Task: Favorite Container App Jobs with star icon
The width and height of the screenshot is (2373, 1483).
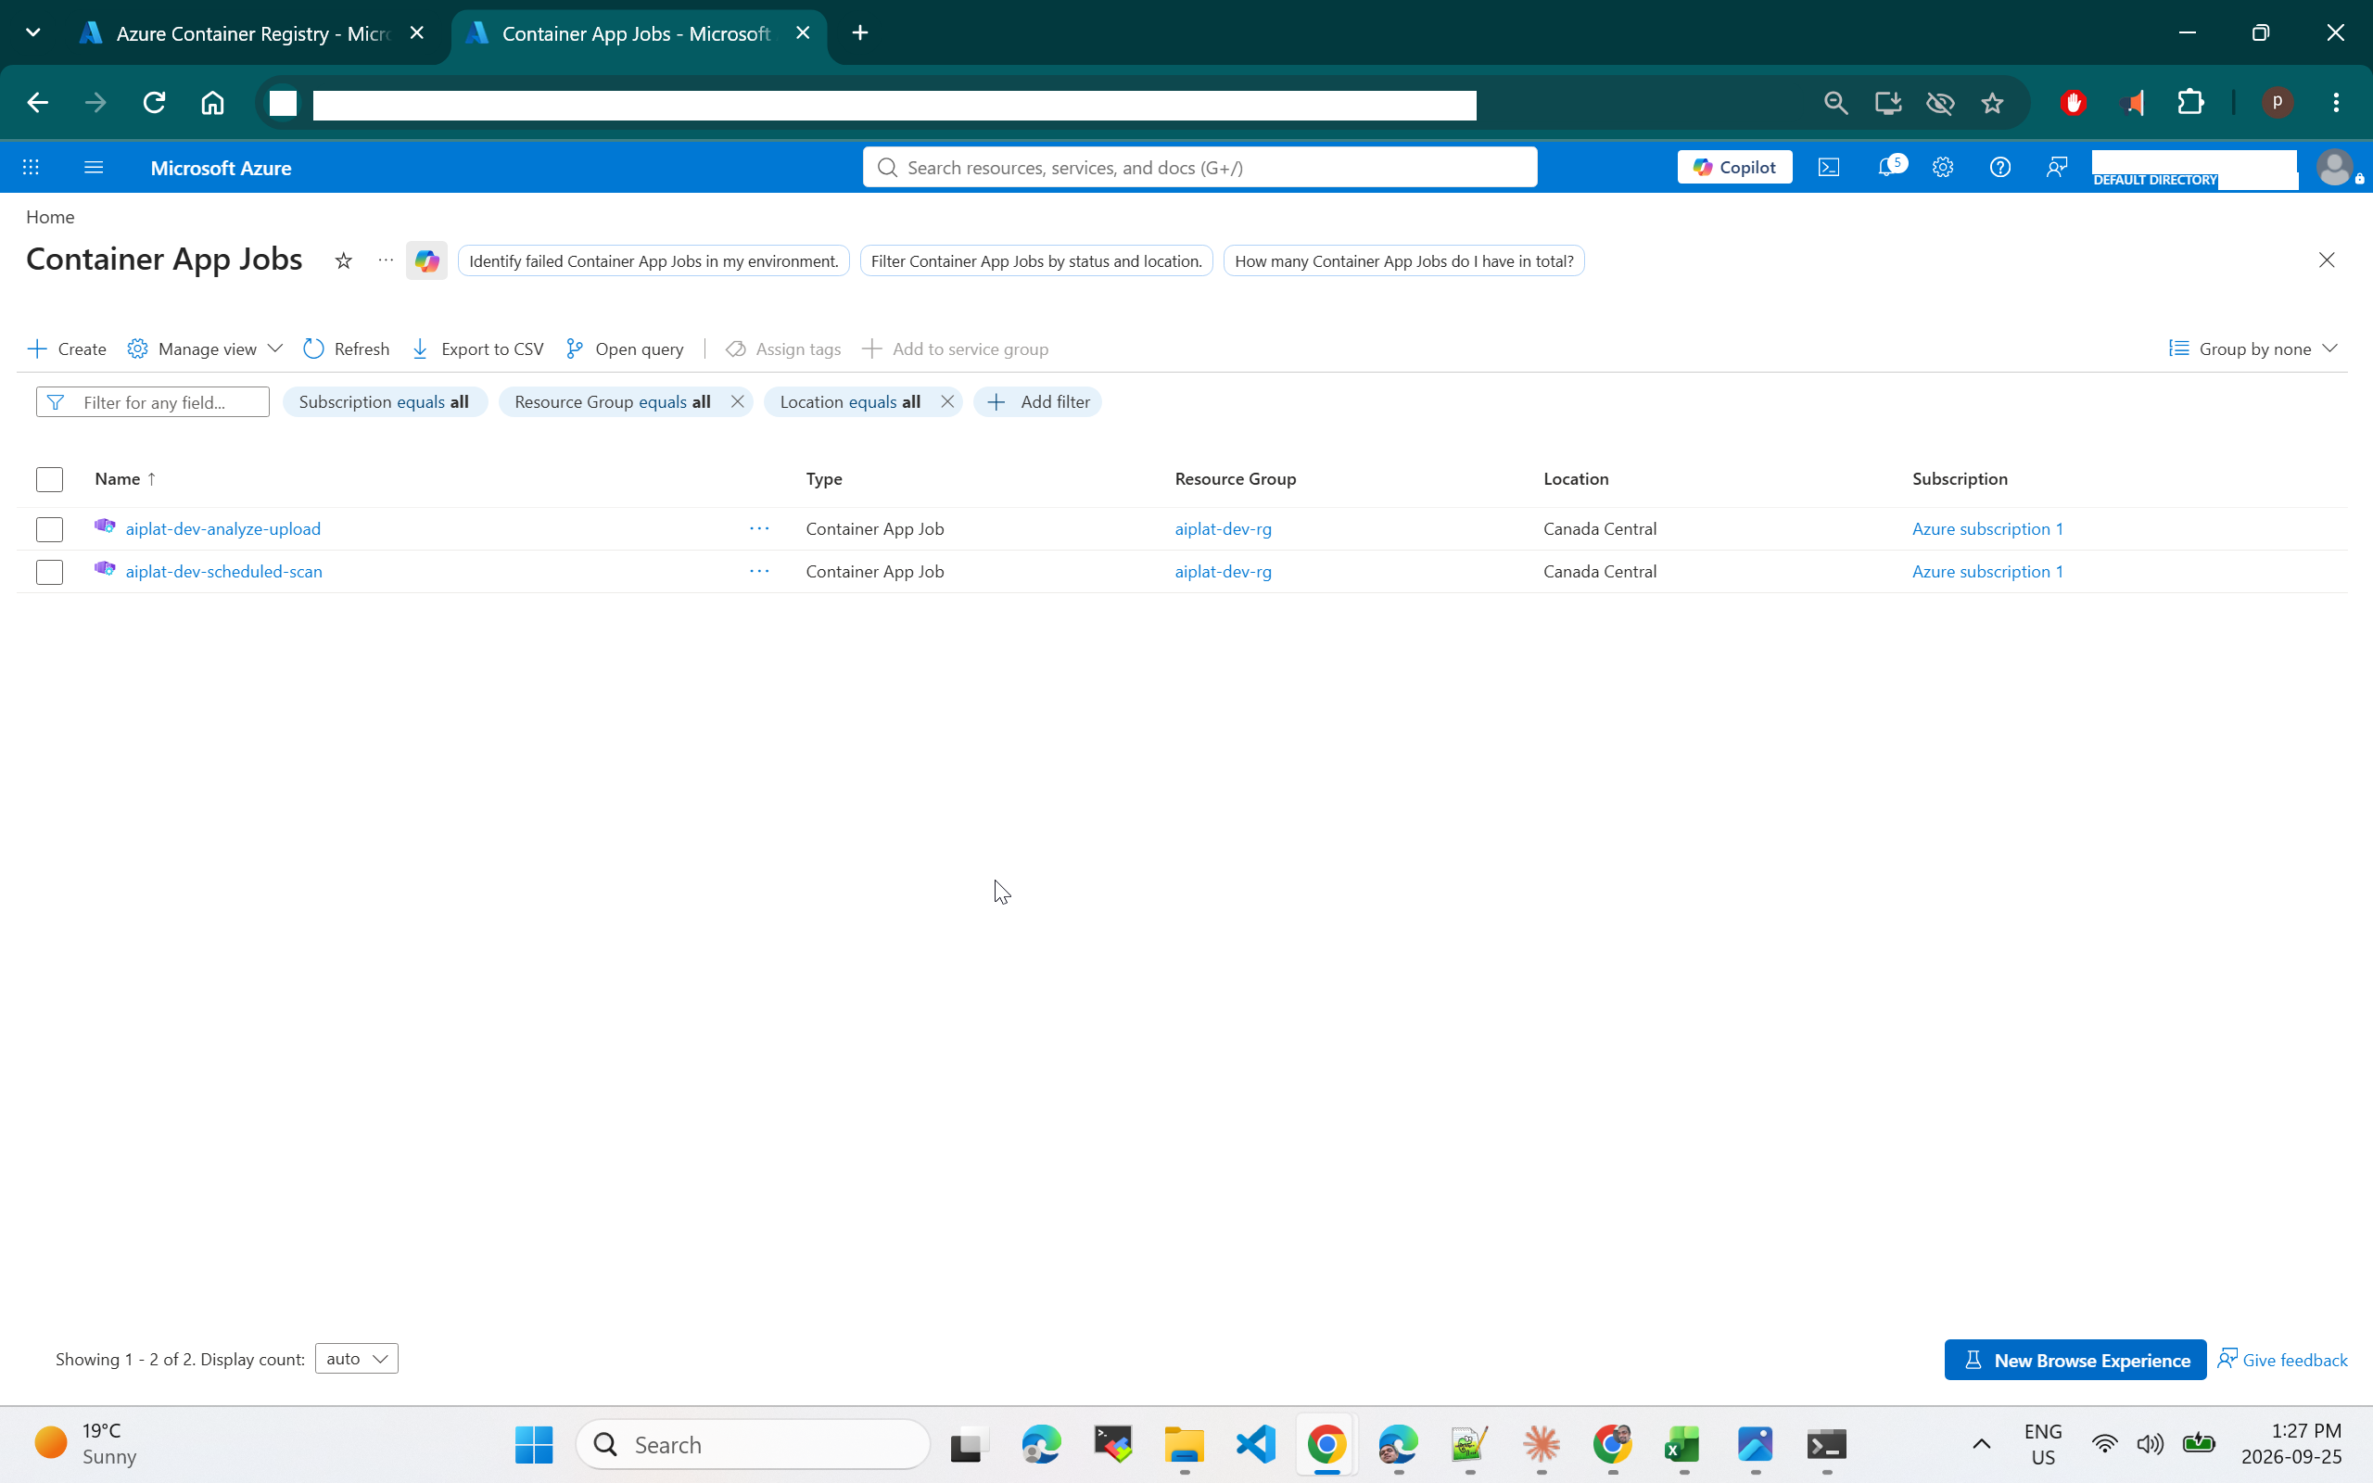Action: point(343,260)
